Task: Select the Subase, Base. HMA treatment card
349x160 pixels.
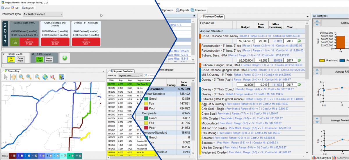Action: tap(24, 33)
